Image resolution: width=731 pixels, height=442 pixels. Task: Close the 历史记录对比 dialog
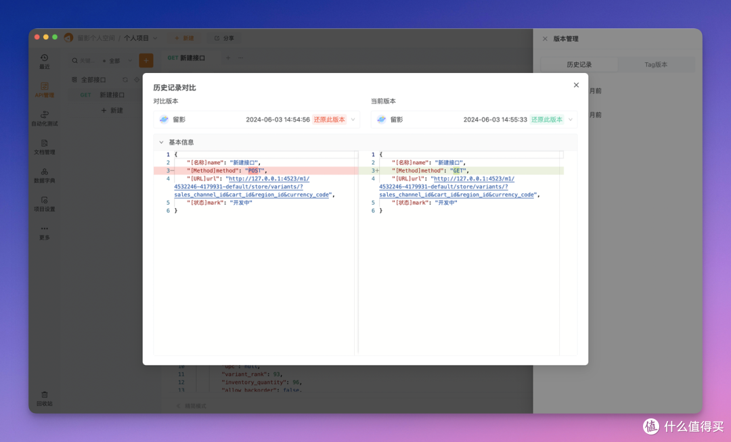(576, 84)
